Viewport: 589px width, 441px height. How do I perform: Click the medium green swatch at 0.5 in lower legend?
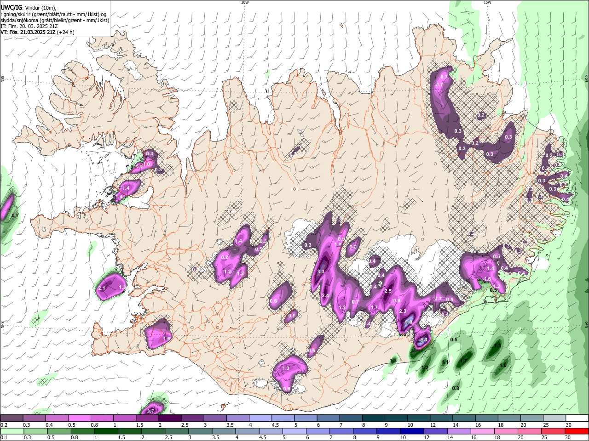tap(59, 431)
